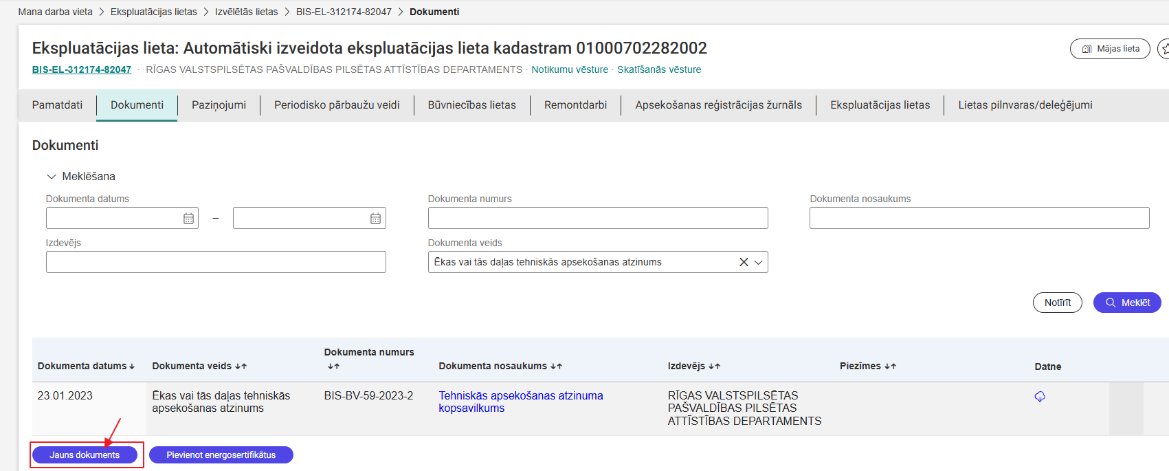Sort table by Dokumenta nosaukums arrows
The width and height of the screenshot is (1169, 471).
click(x=556, y=366)
